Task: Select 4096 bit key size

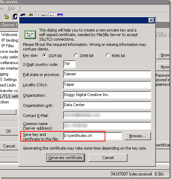Action: tap(108, 55)
